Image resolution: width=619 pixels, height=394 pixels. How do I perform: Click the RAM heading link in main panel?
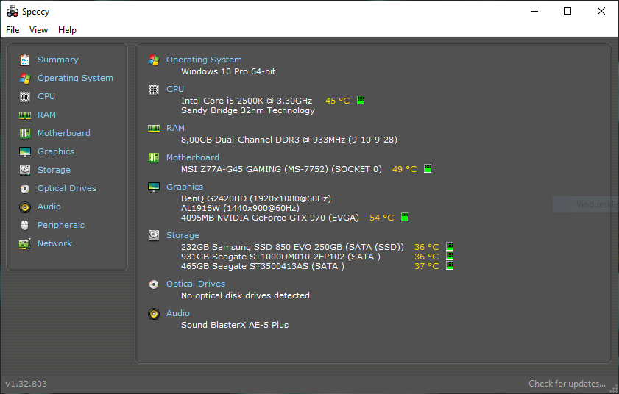coord(175,128)
